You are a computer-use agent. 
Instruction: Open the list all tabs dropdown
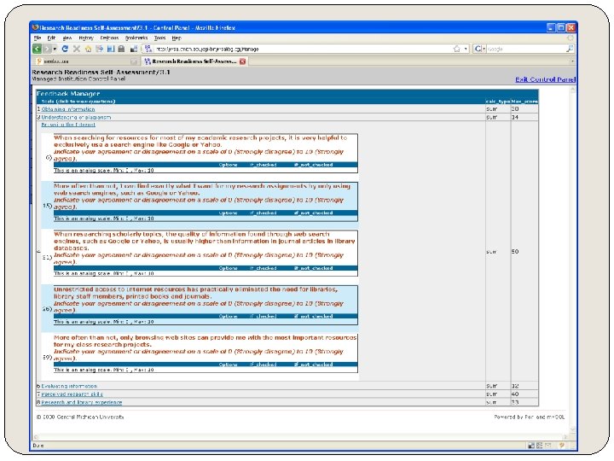coord(572,61)
